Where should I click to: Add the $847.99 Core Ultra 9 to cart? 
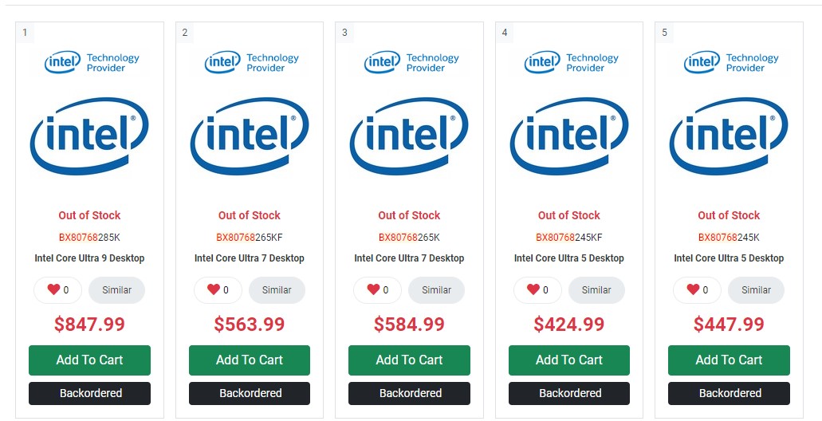coord(89,360)
